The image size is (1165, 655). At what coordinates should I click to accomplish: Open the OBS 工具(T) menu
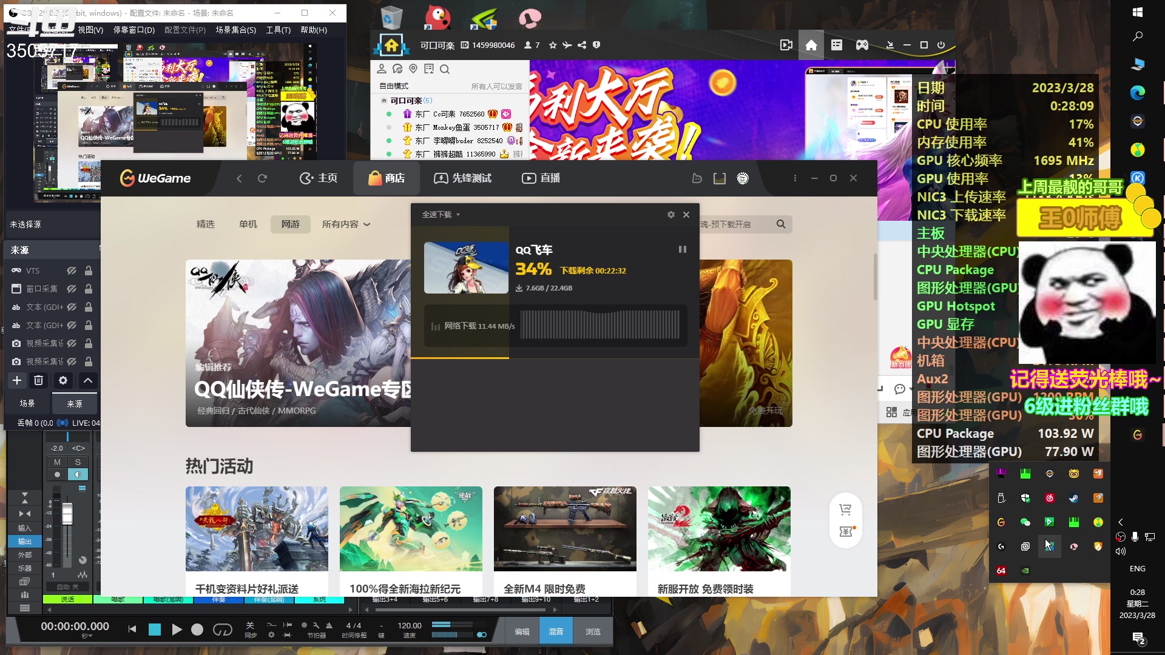pyautogui.click(x=278, y=30)
